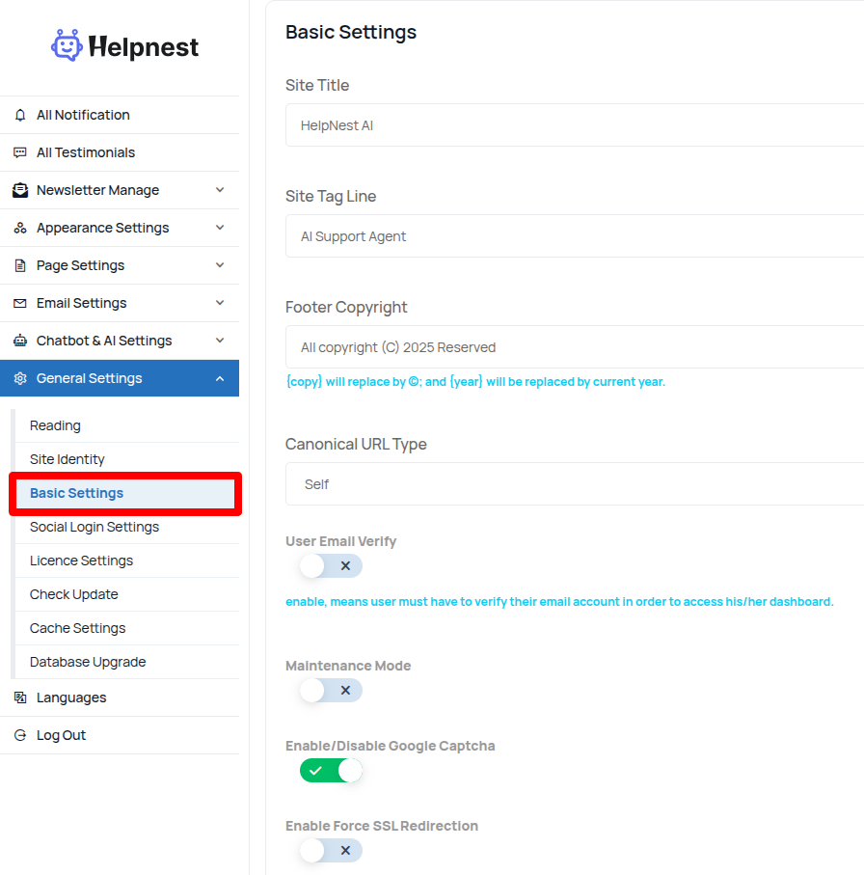The height and width of the screenshot is (875, 864).
Task: Click the bell icon beside All Notification
Action: pyautogui.click(x=20, y=115)
